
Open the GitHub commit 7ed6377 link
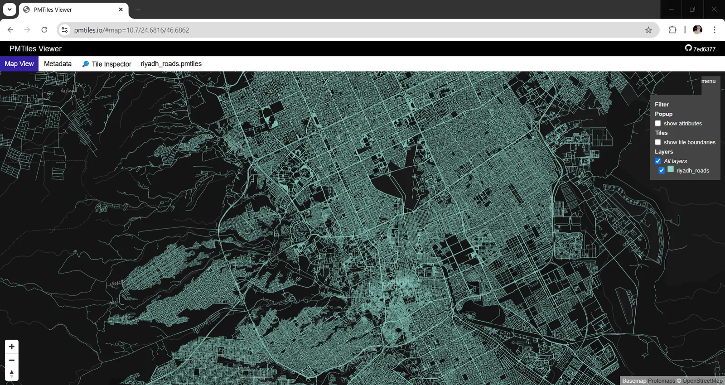[700, 49]
